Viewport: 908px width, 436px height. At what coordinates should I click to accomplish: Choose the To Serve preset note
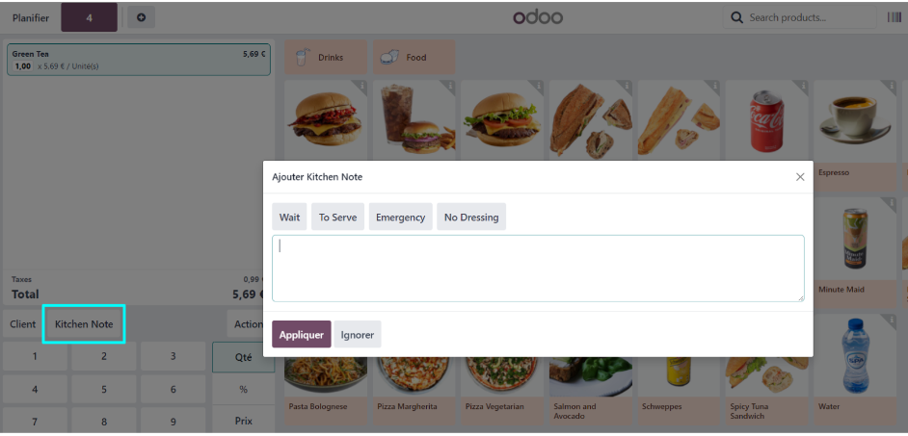pyautogui.click(x=337, y=217)
